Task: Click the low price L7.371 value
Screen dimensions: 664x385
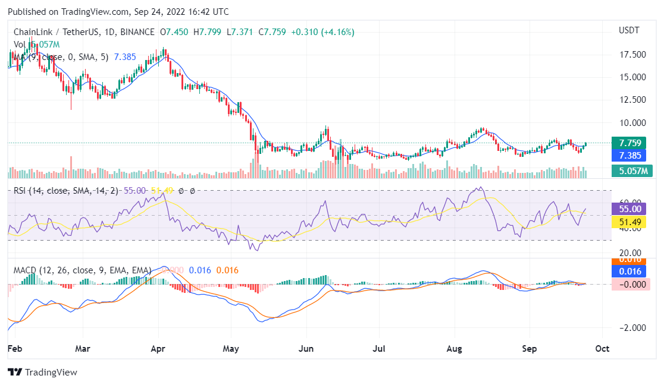Action: (x=240, y=32)
